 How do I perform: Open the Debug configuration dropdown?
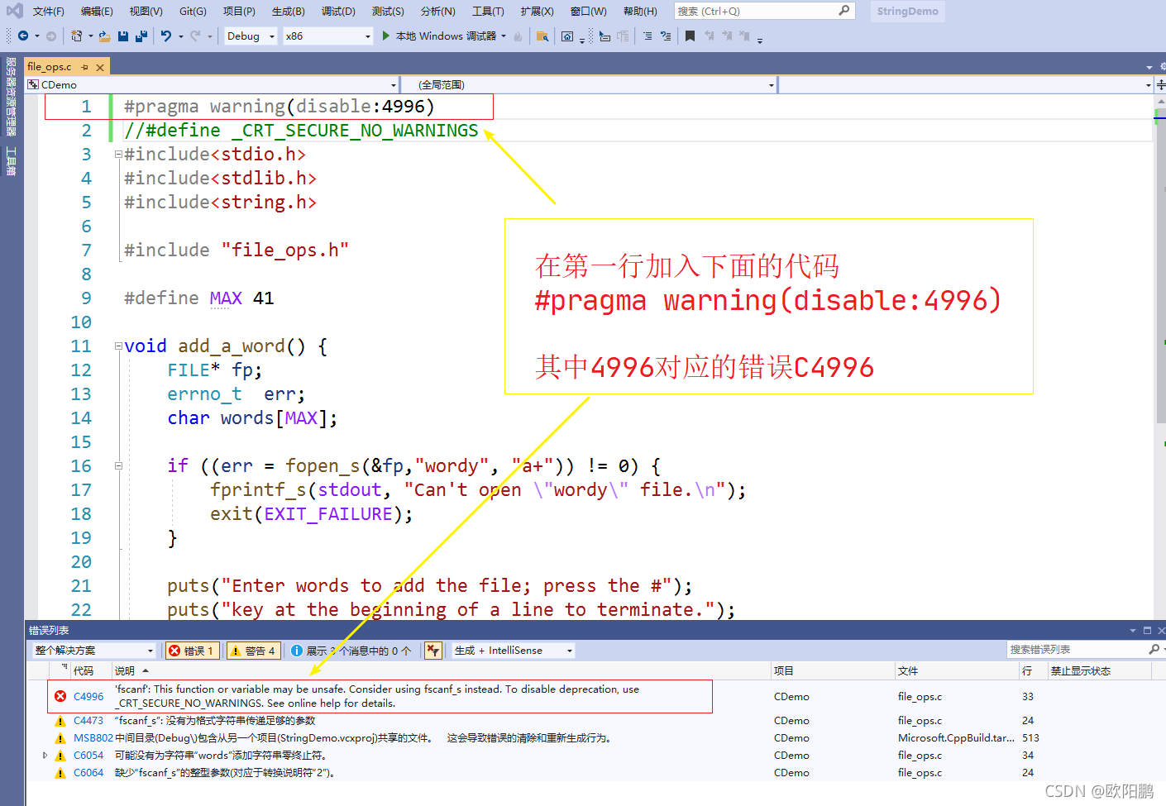pyautogui.click(x=251, y=36)
